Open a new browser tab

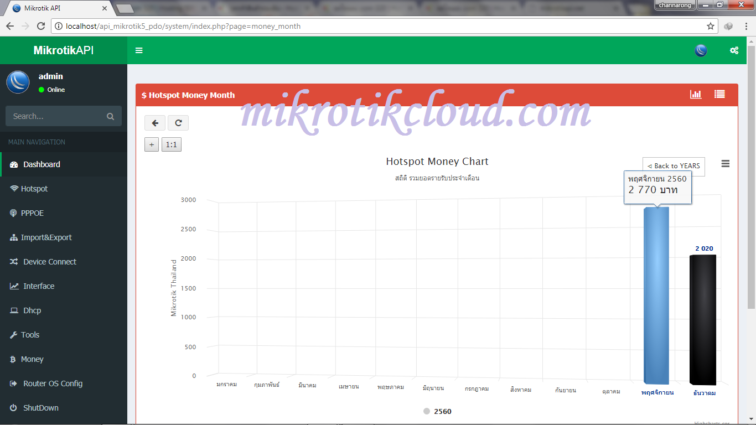126,8
